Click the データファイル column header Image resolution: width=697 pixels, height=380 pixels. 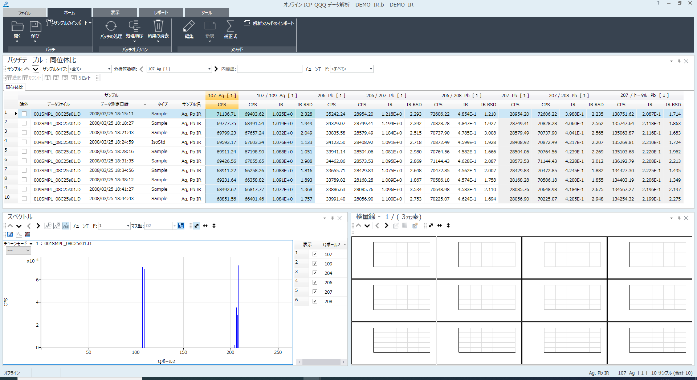click(58, 104)
